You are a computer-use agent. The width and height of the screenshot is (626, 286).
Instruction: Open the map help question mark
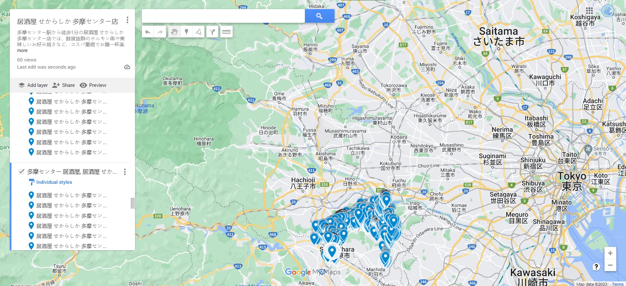pyautogui.click(x=596, y=267)
